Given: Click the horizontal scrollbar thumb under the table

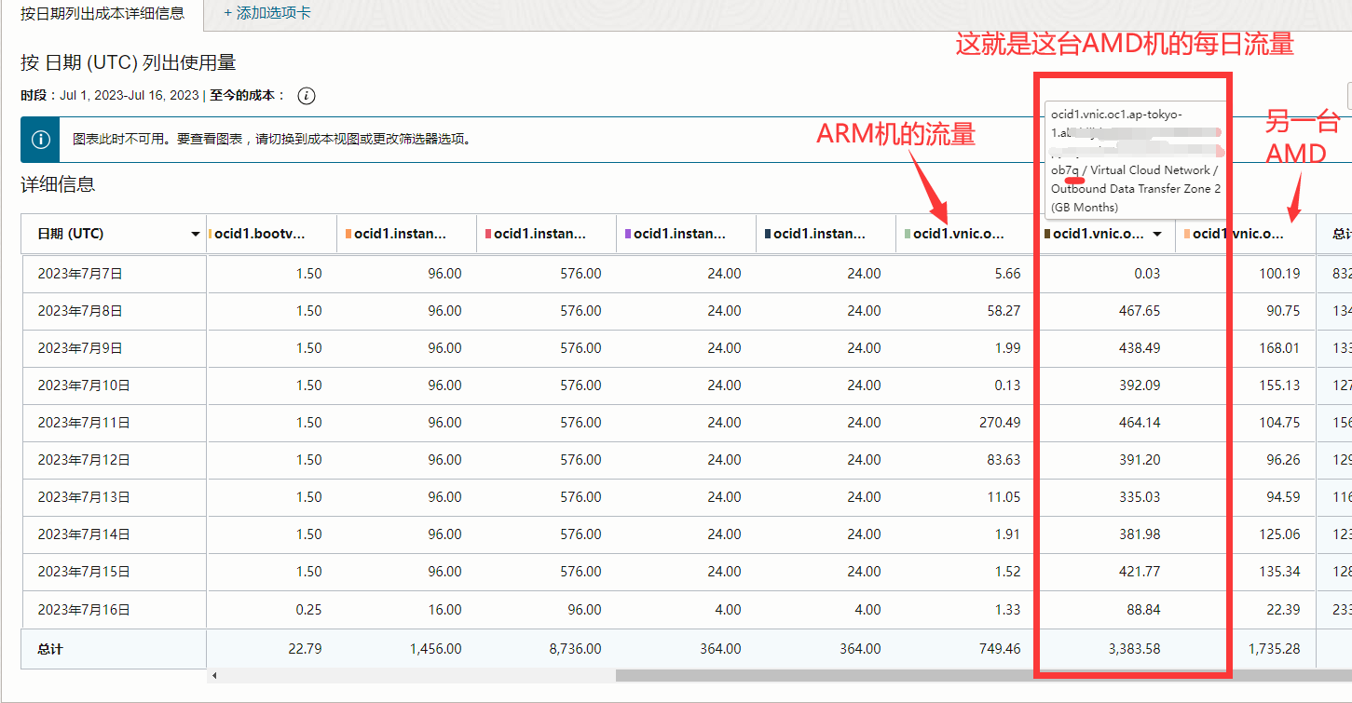Looking at the screenshot, I should (x=983, y=675).
